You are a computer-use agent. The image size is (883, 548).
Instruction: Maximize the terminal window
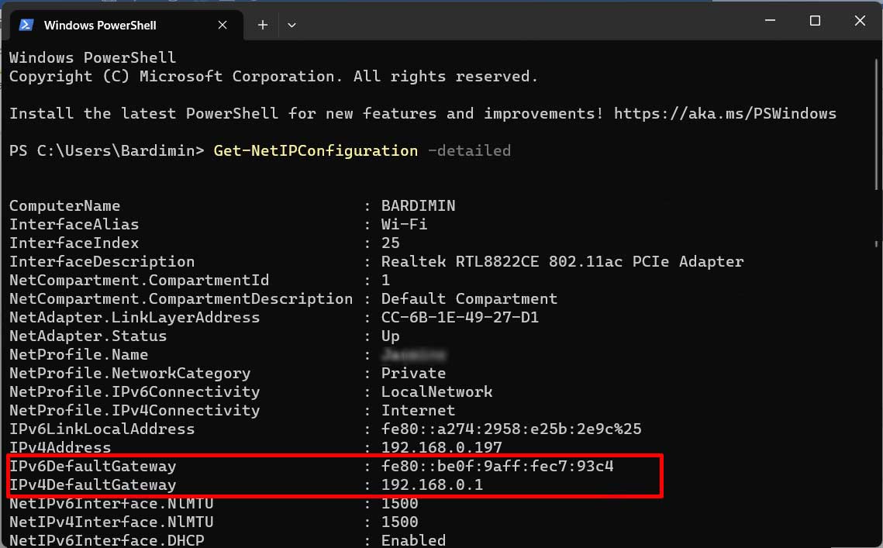click(x=815, y=22)
